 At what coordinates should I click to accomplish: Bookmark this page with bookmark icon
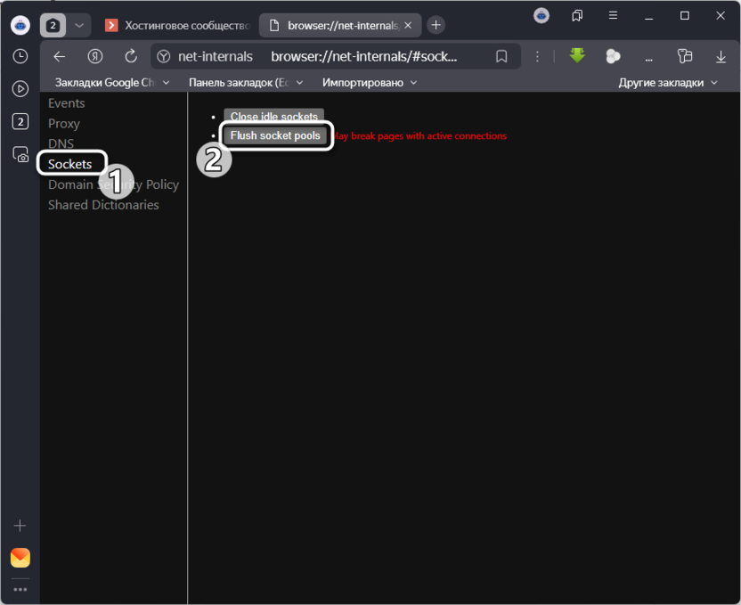pyautogui.click(x=501, y=57)
